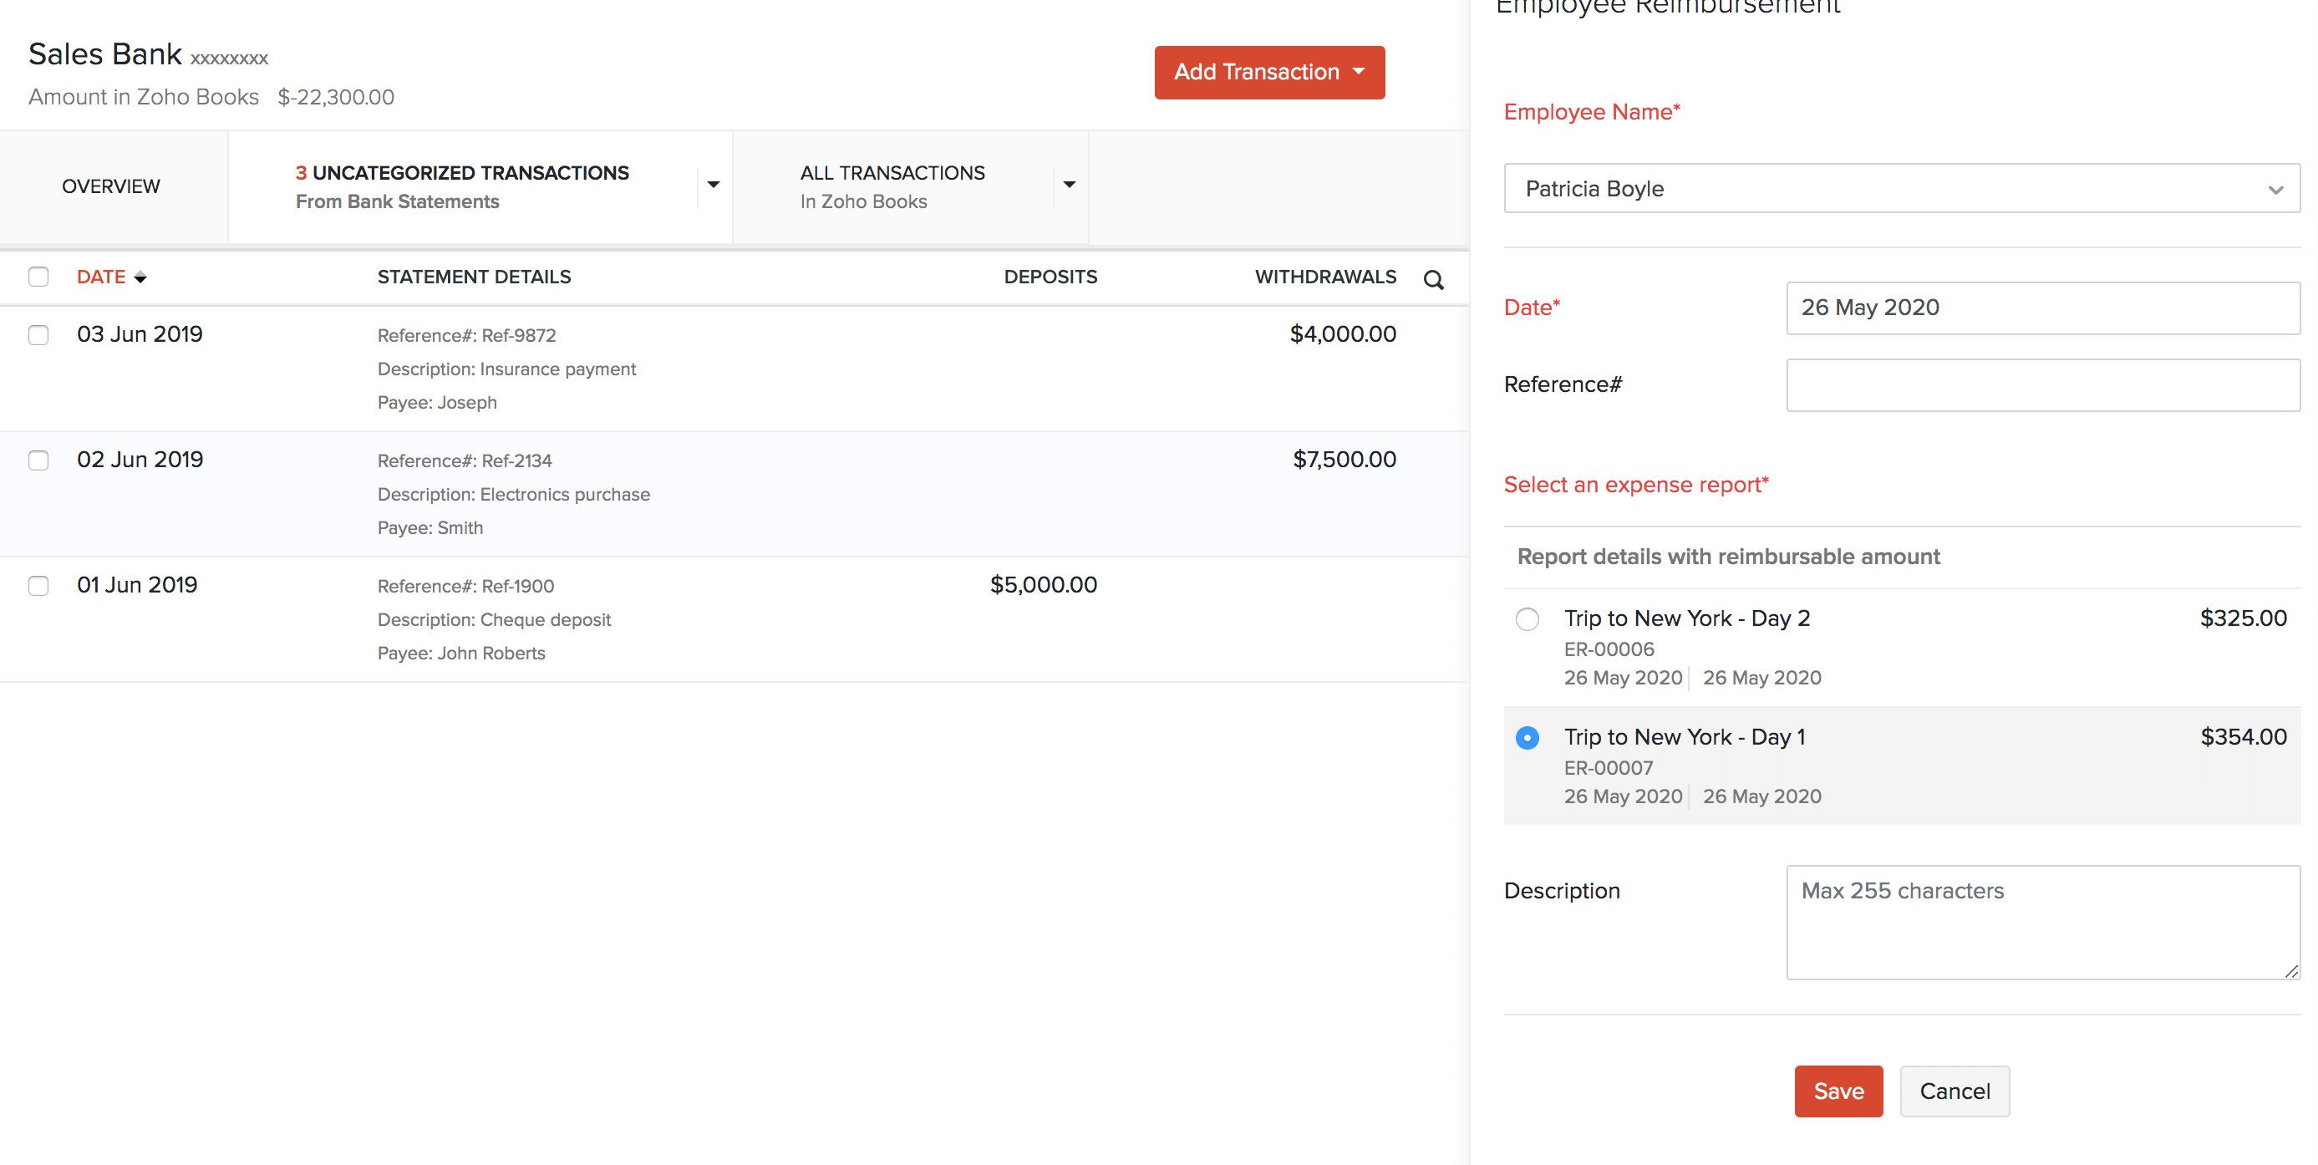The width and height of the screenshot is (2318, 1165).
Task: Click the dropdown arrow on All Transactions tab
Action: 1068,185
